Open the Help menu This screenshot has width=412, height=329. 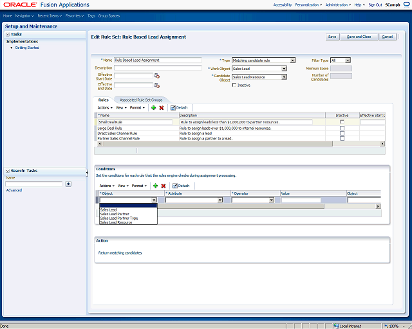click(359, 4)
